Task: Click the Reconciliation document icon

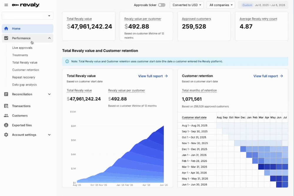Action: [x=6, y=94]
